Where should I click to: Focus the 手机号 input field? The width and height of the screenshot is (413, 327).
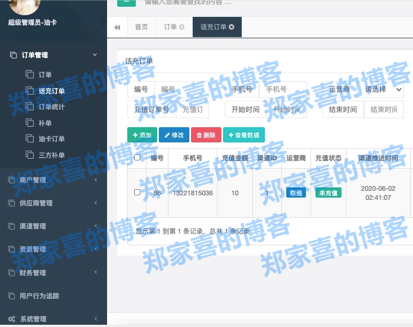283,89
